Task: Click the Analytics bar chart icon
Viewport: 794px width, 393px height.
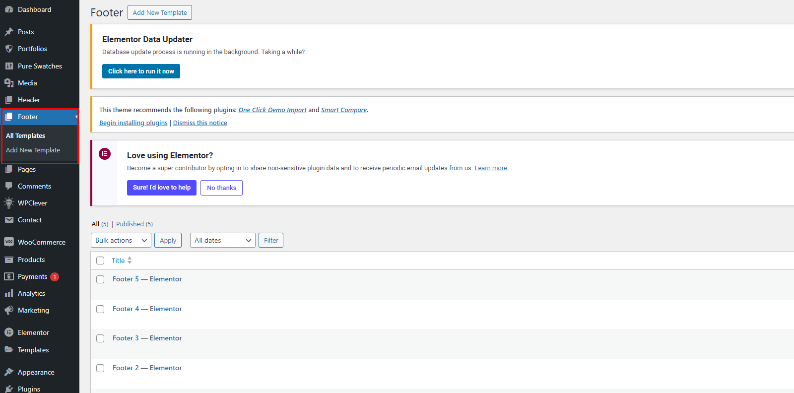Action: [9, 293]
